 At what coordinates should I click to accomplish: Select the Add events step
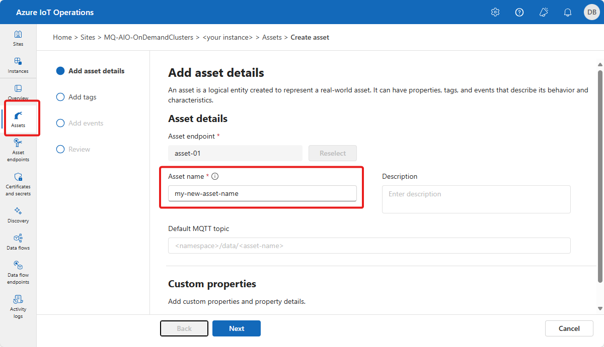click(80, 123)
